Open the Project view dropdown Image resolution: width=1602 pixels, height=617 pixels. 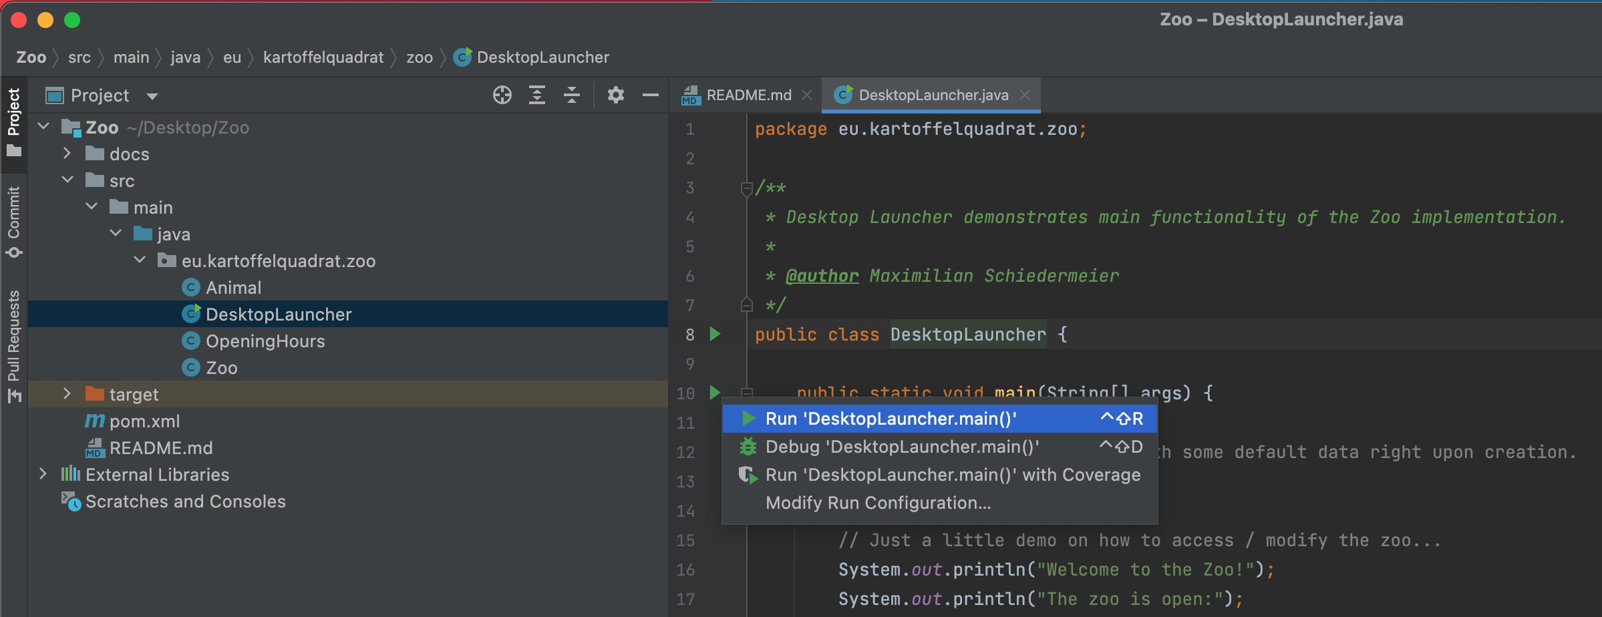(x=152, y=96)
